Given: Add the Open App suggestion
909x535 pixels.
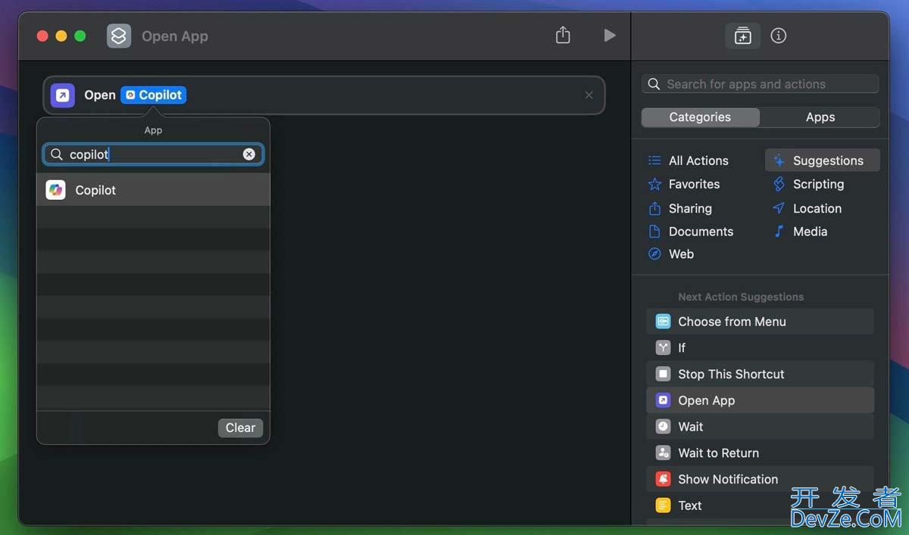Looking at the screenshot, I should click(x=760, y=400).
